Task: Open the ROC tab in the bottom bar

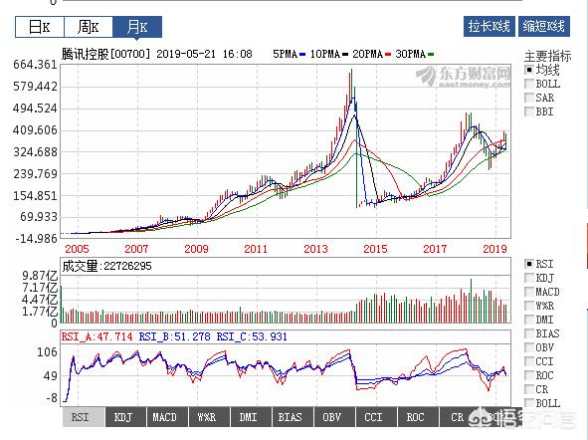Action: click(417, 417)
